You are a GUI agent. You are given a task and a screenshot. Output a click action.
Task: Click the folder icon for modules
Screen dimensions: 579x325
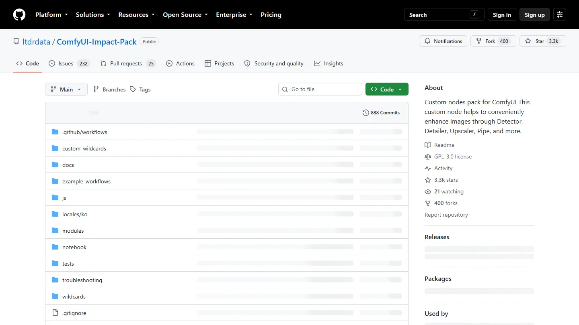coord(55,231)
